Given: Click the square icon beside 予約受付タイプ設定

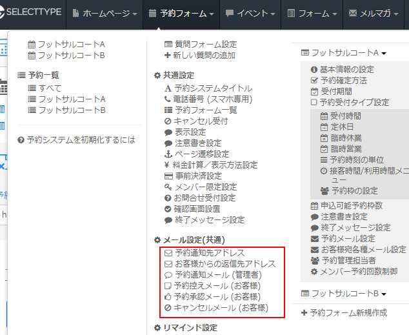Looking at the screenshot, I should tap(314, 103).
